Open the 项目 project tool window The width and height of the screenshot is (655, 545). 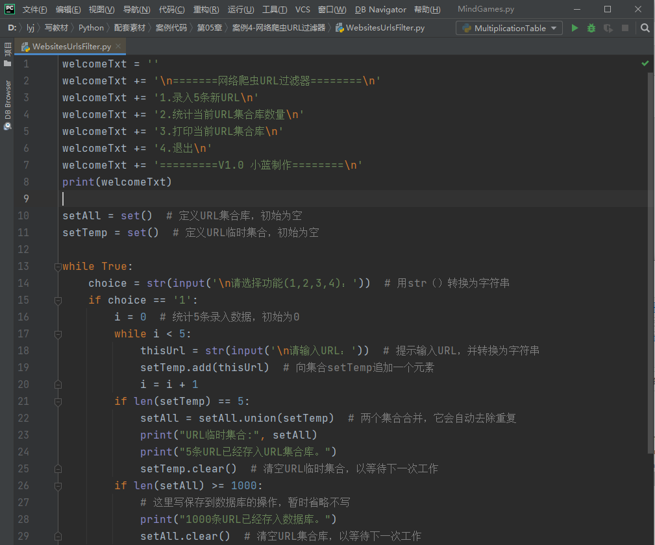(7, 51)
